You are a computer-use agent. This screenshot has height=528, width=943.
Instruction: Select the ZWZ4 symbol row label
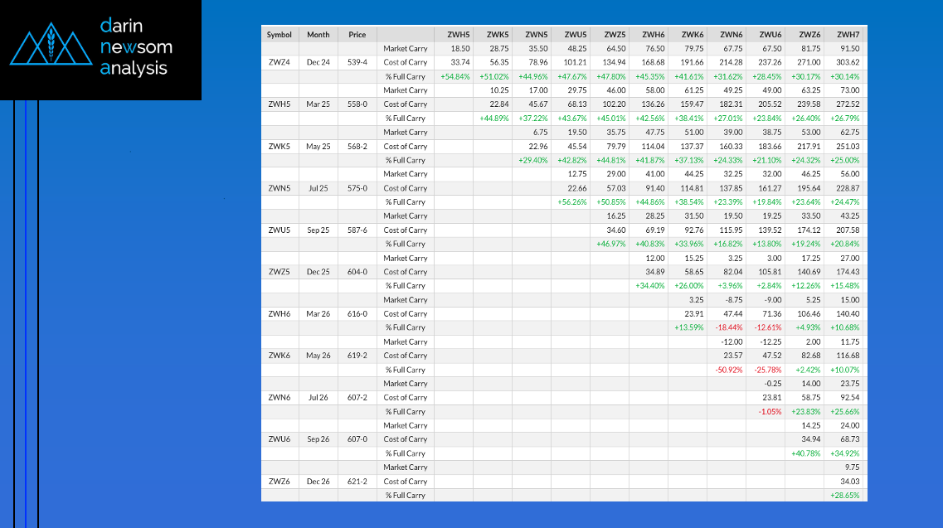[279, 62]
